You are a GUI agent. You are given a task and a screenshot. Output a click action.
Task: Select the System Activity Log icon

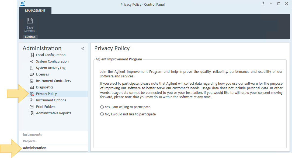coord(32,68)
